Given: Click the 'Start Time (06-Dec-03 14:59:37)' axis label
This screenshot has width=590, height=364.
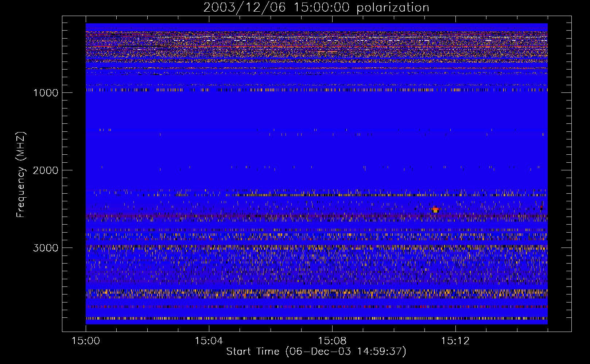Looking at the screenshot, I should click(x=316, y=352).
